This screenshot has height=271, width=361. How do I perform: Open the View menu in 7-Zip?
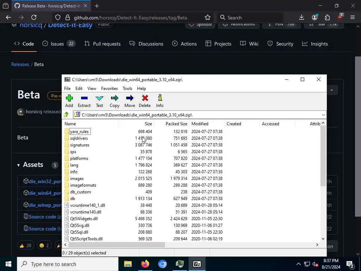tap(92, 89)
